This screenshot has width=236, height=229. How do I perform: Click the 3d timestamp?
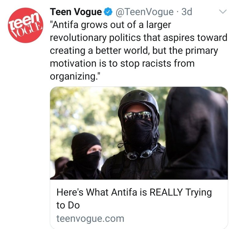(187, 12)
